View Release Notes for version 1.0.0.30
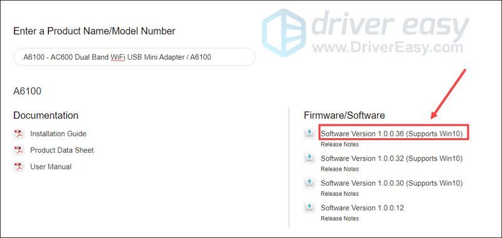This screenshot has height=238, width=502. click(339, 193)
